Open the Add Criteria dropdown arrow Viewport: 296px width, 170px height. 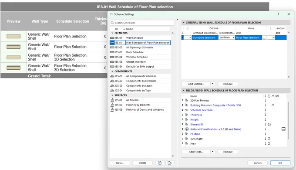click(213, 84)
